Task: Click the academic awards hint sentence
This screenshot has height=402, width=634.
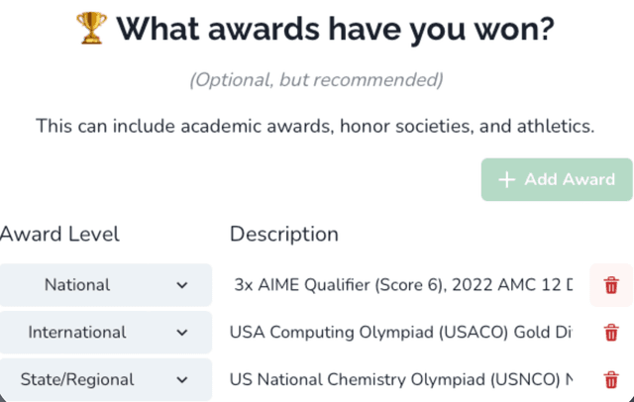Action: 315,126
